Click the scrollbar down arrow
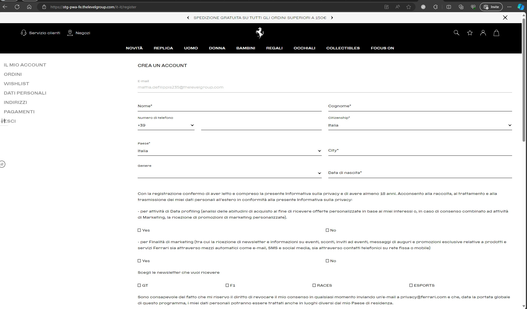This screenshot has width=527, height=309. click(524, 306)
